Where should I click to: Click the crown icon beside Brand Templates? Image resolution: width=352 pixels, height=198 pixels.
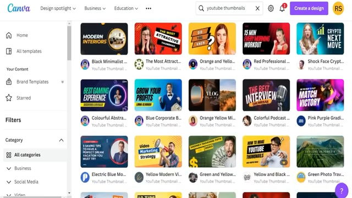tap(62, 82)
